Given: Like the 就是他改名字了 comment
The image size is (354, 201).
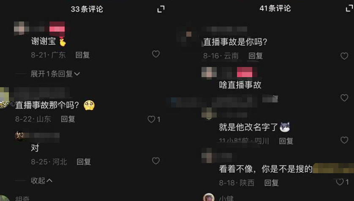Looking at the screenshot, I should point(344,140).
